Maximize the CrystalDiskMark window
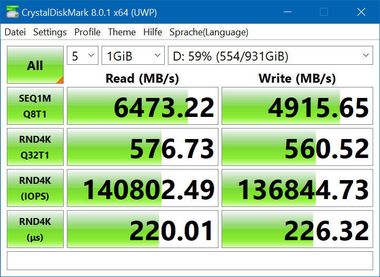The image size is (380, 277). pos(324,12)
